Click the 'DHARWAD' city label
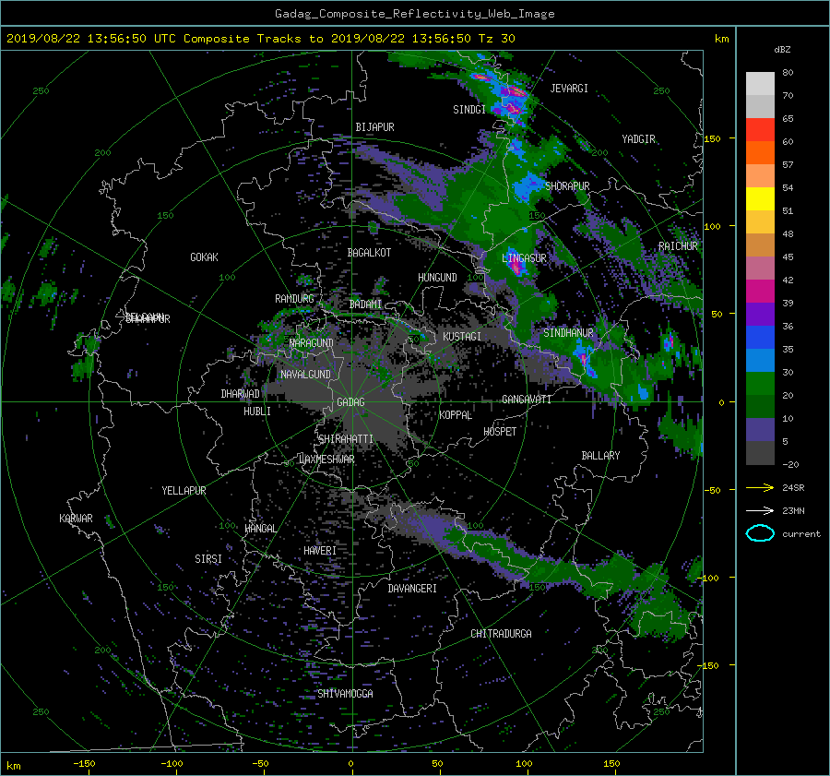The image size is (830, 776). tap(241, 394)
